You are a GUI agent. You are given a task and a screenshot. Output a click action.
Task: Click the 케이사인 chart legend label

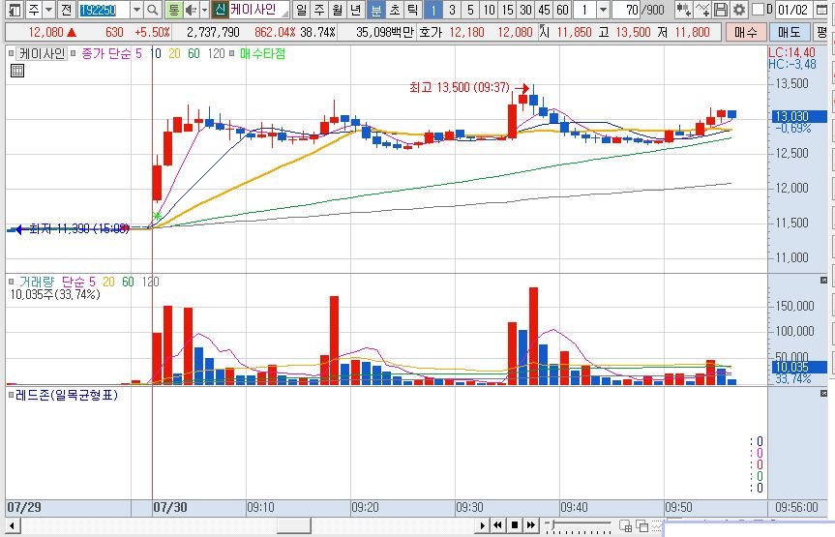coord(42,54)
